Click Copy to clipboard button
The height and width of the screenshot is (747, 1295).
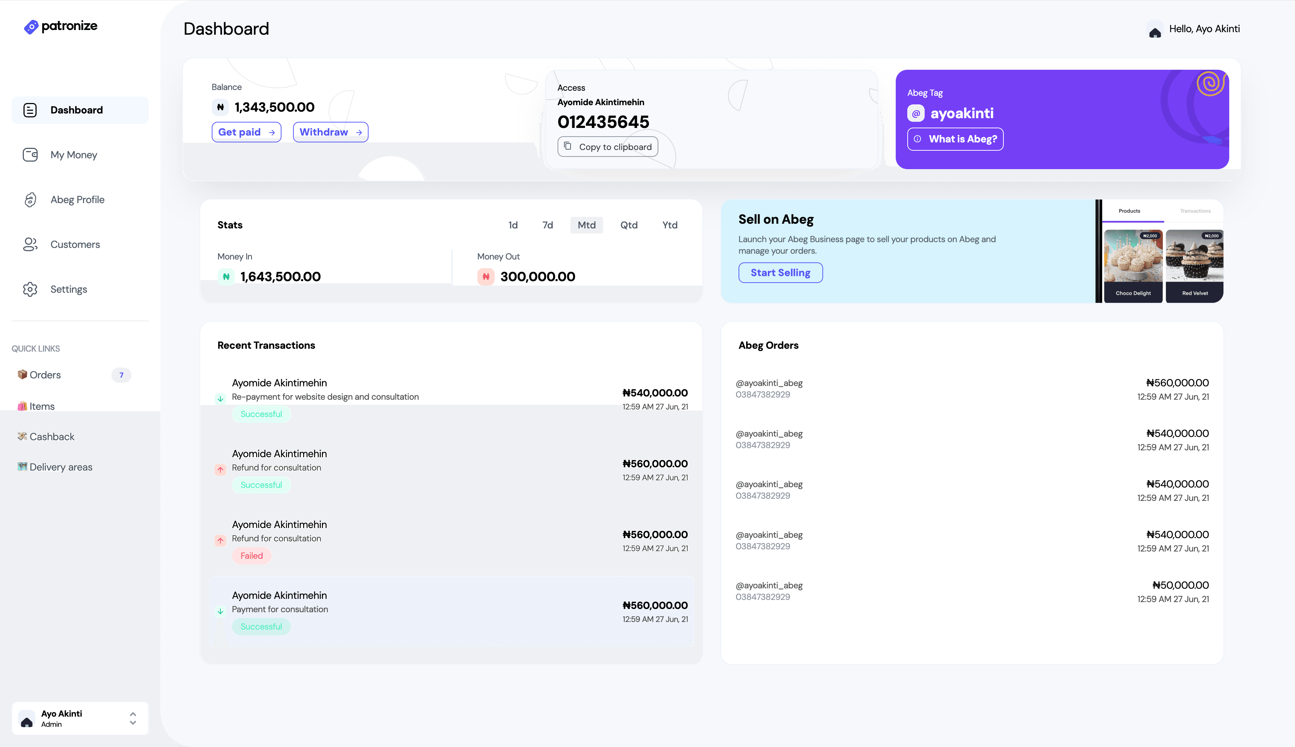point(607,147)
